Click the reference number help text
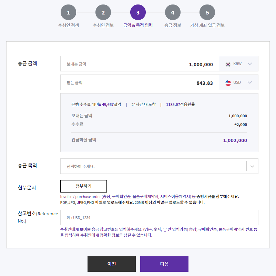This screenshot has width=276, height=276. [x=159, y=232]
